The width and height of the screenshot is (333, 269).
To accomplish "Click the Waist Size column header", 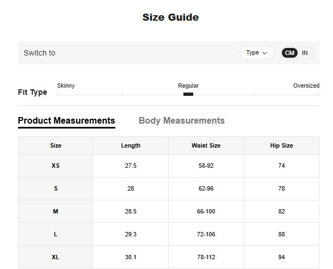I will click(x=206, y=145).
